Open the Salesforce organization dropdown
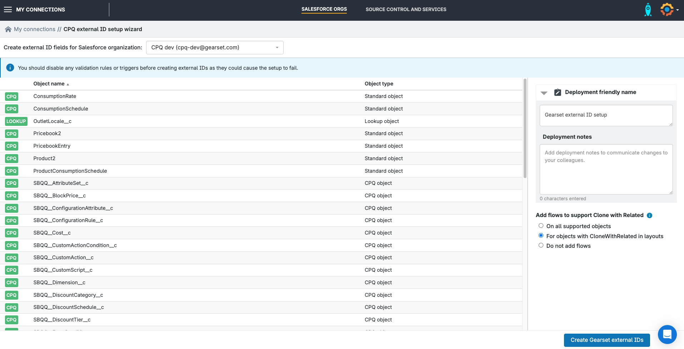The height and width of the screenshot is (349, 684). tap(215, 48)
